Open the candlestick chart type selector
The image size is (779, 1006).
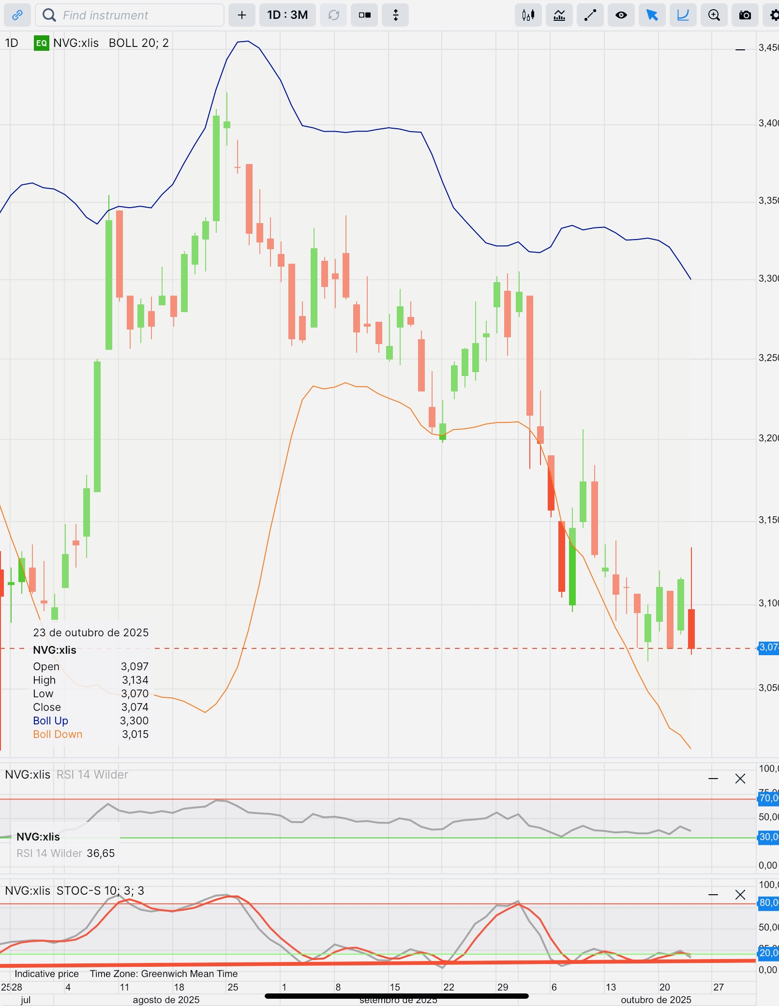coord(528,15)
